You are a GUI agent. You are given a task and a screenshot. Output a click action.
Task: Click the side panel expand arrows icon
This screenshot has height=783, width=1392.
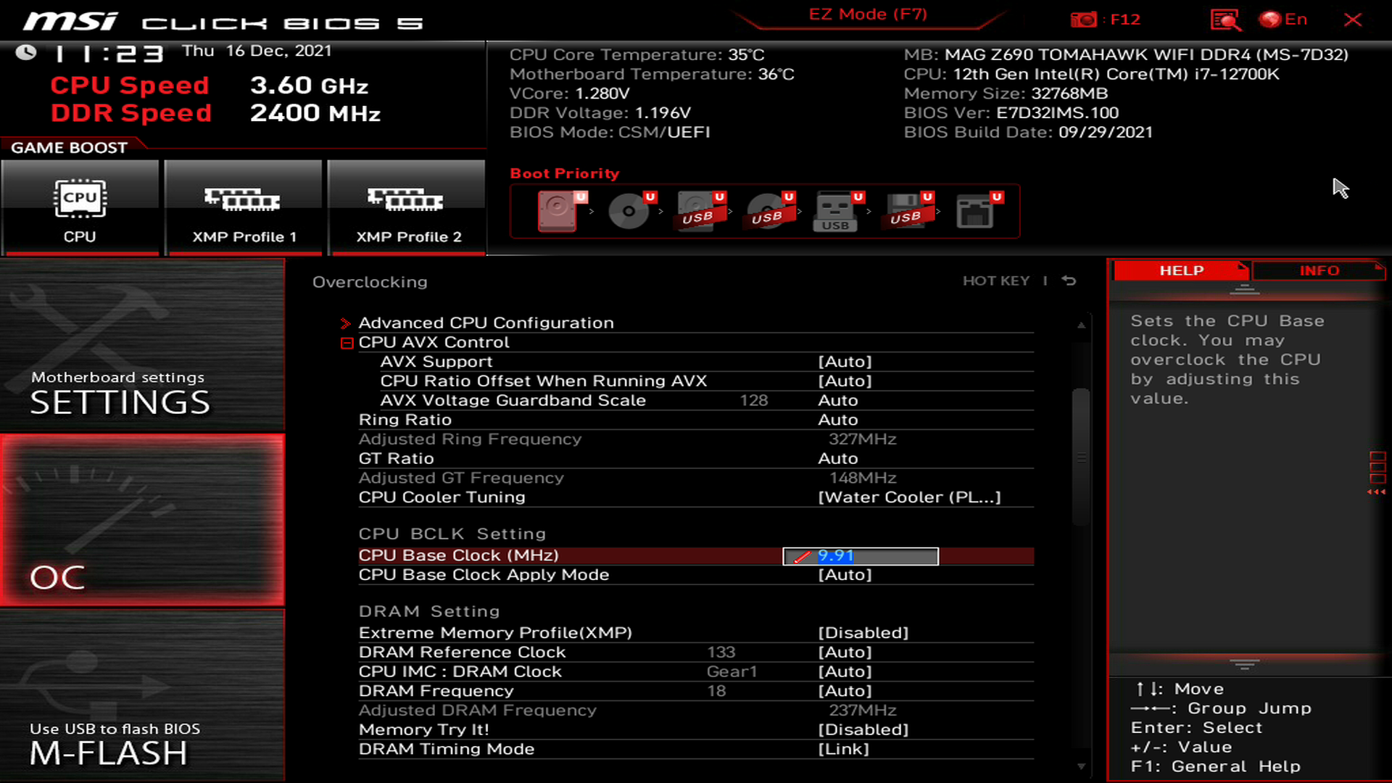[1377, 473]
